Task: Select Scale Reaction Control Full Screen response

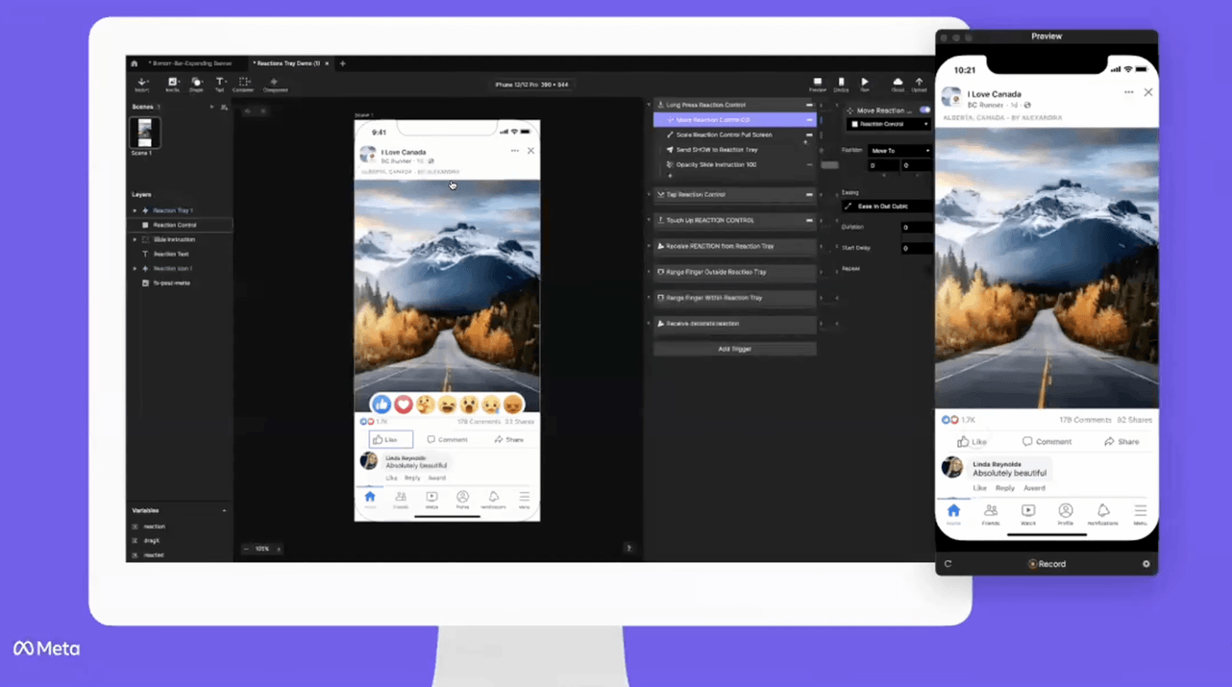Action: [735, 135]
